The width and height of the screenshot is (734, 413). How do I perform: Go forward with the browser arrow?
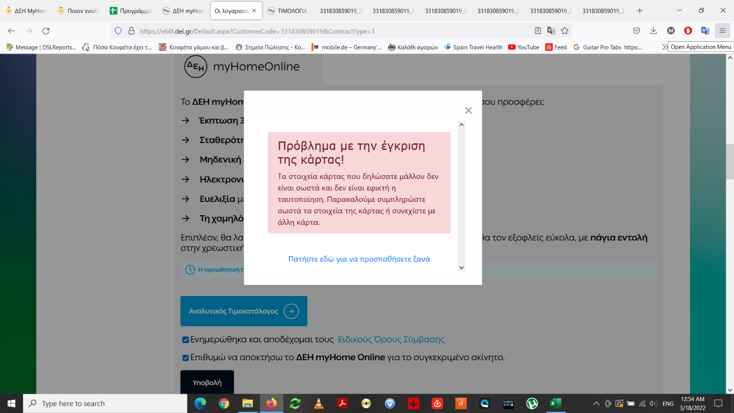coord(28,31)
